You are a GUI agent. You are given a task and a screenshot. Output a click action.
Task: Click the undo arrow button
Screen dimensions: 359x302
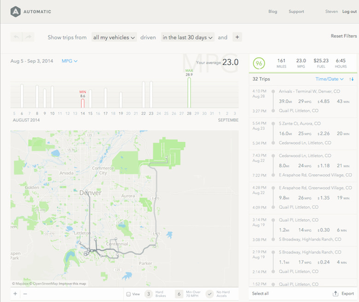pos(17,37)
